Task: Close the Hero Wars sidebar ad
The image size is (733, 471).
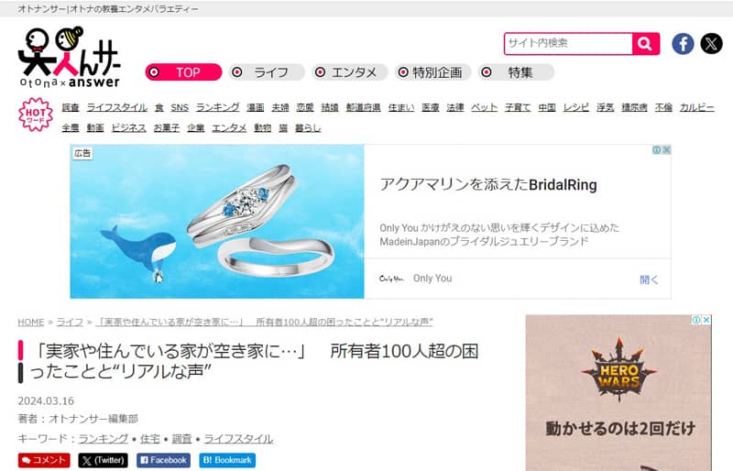Action: 706,320
